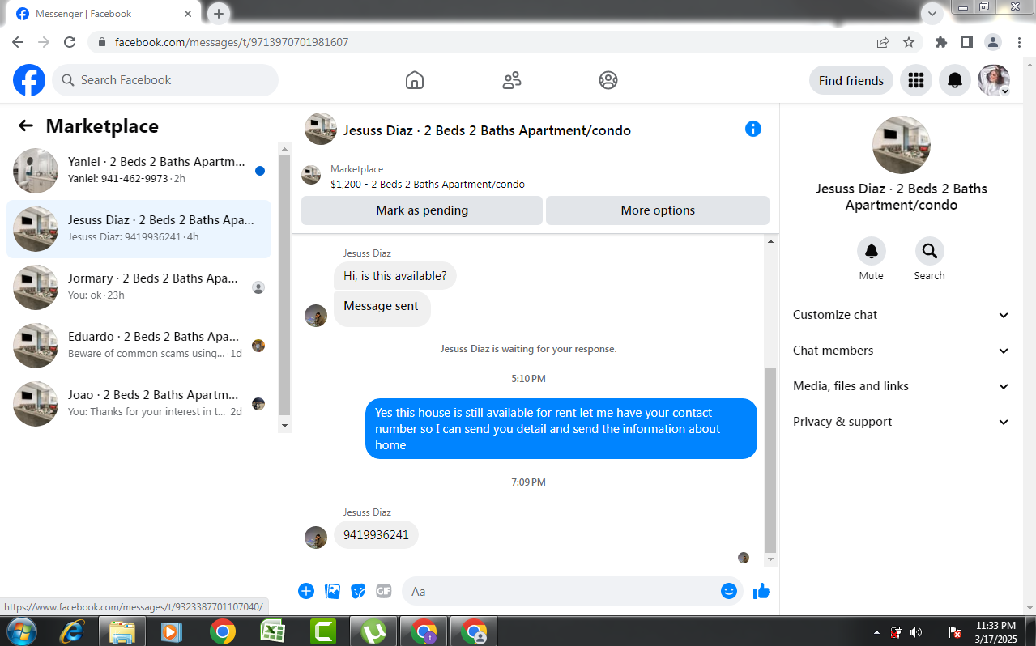Select the 'Message sent' bubble
Screen dimensions: 1036x646
(x=382, y=308)
